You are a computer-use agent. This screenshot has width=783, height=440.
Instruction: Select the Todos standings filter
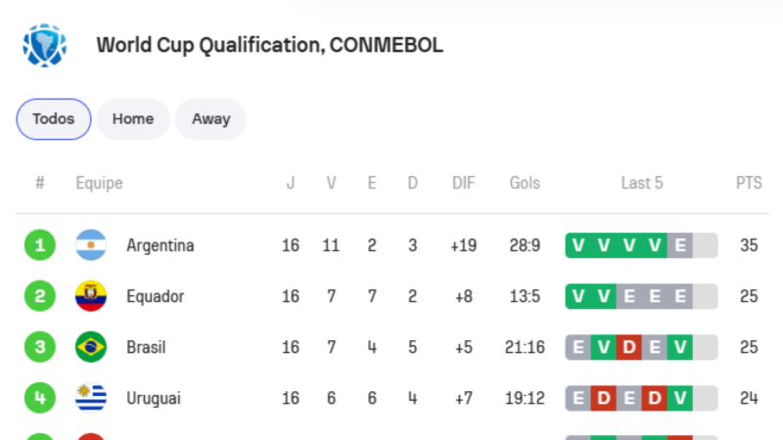click(x=54, y=119)
